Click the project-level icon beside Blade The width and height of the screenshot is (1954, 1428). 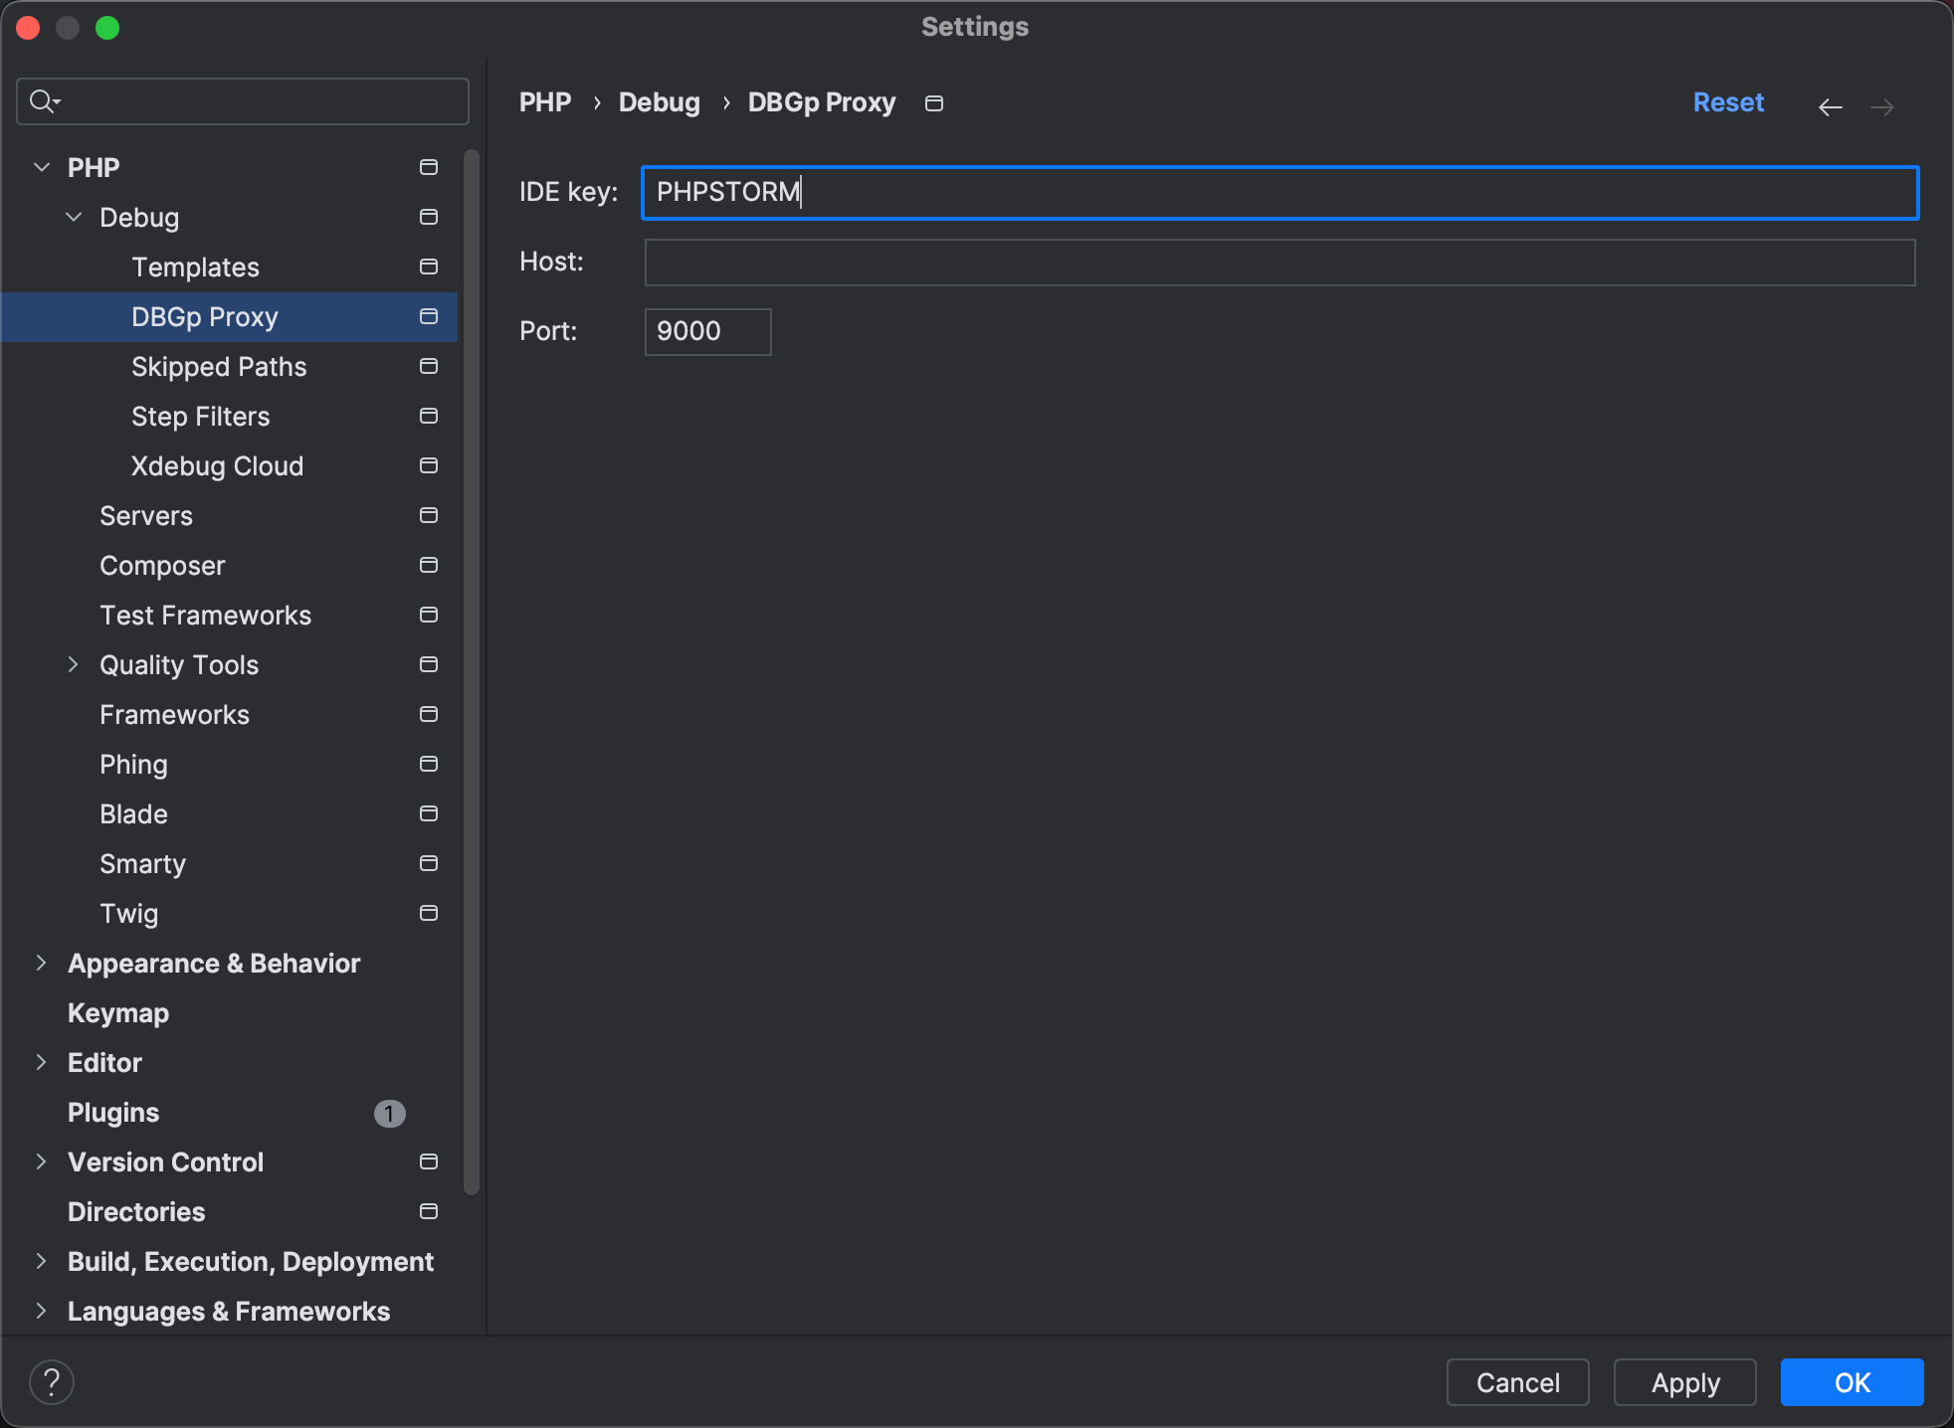(429, 813)
